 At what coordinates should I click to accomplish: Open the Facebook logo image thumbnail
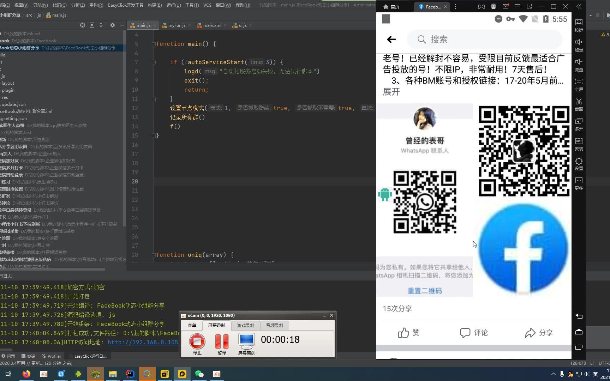point(523,249)
